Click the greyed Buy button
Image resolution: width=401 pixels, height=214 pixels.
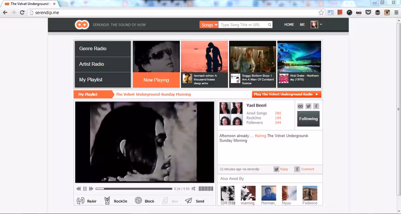pos(170,201)
